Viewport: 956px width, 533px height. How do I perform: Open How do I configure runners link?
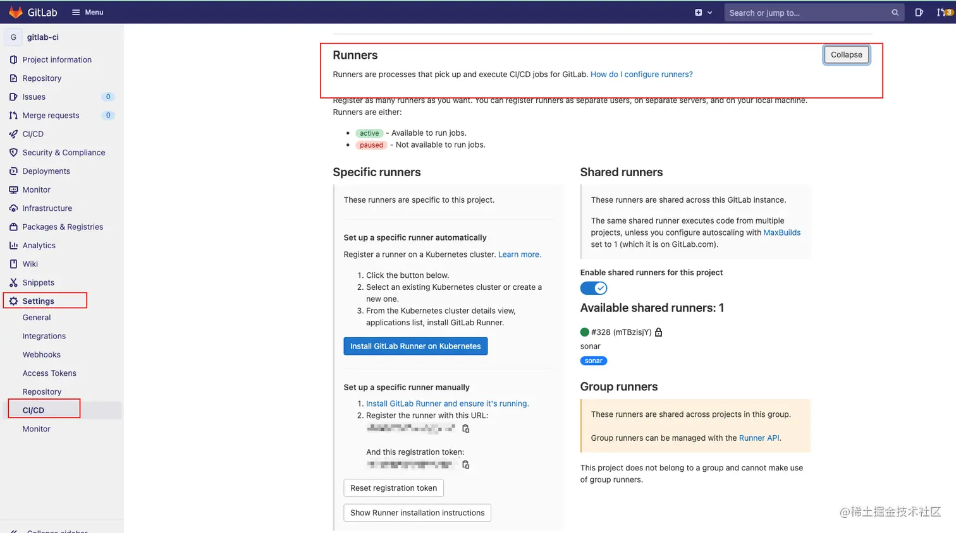641,75
